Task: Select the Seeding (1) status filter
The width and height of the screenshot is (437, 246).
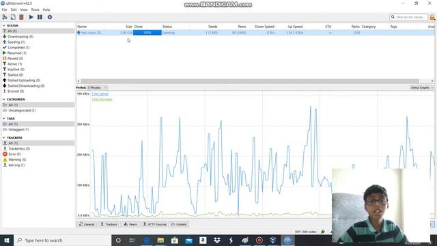Action: 16,42
